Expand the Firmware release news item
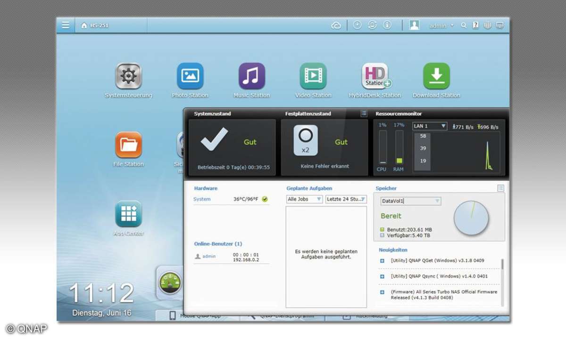The height and width of the screenshot is (339, 566). (x=382, y=292)
